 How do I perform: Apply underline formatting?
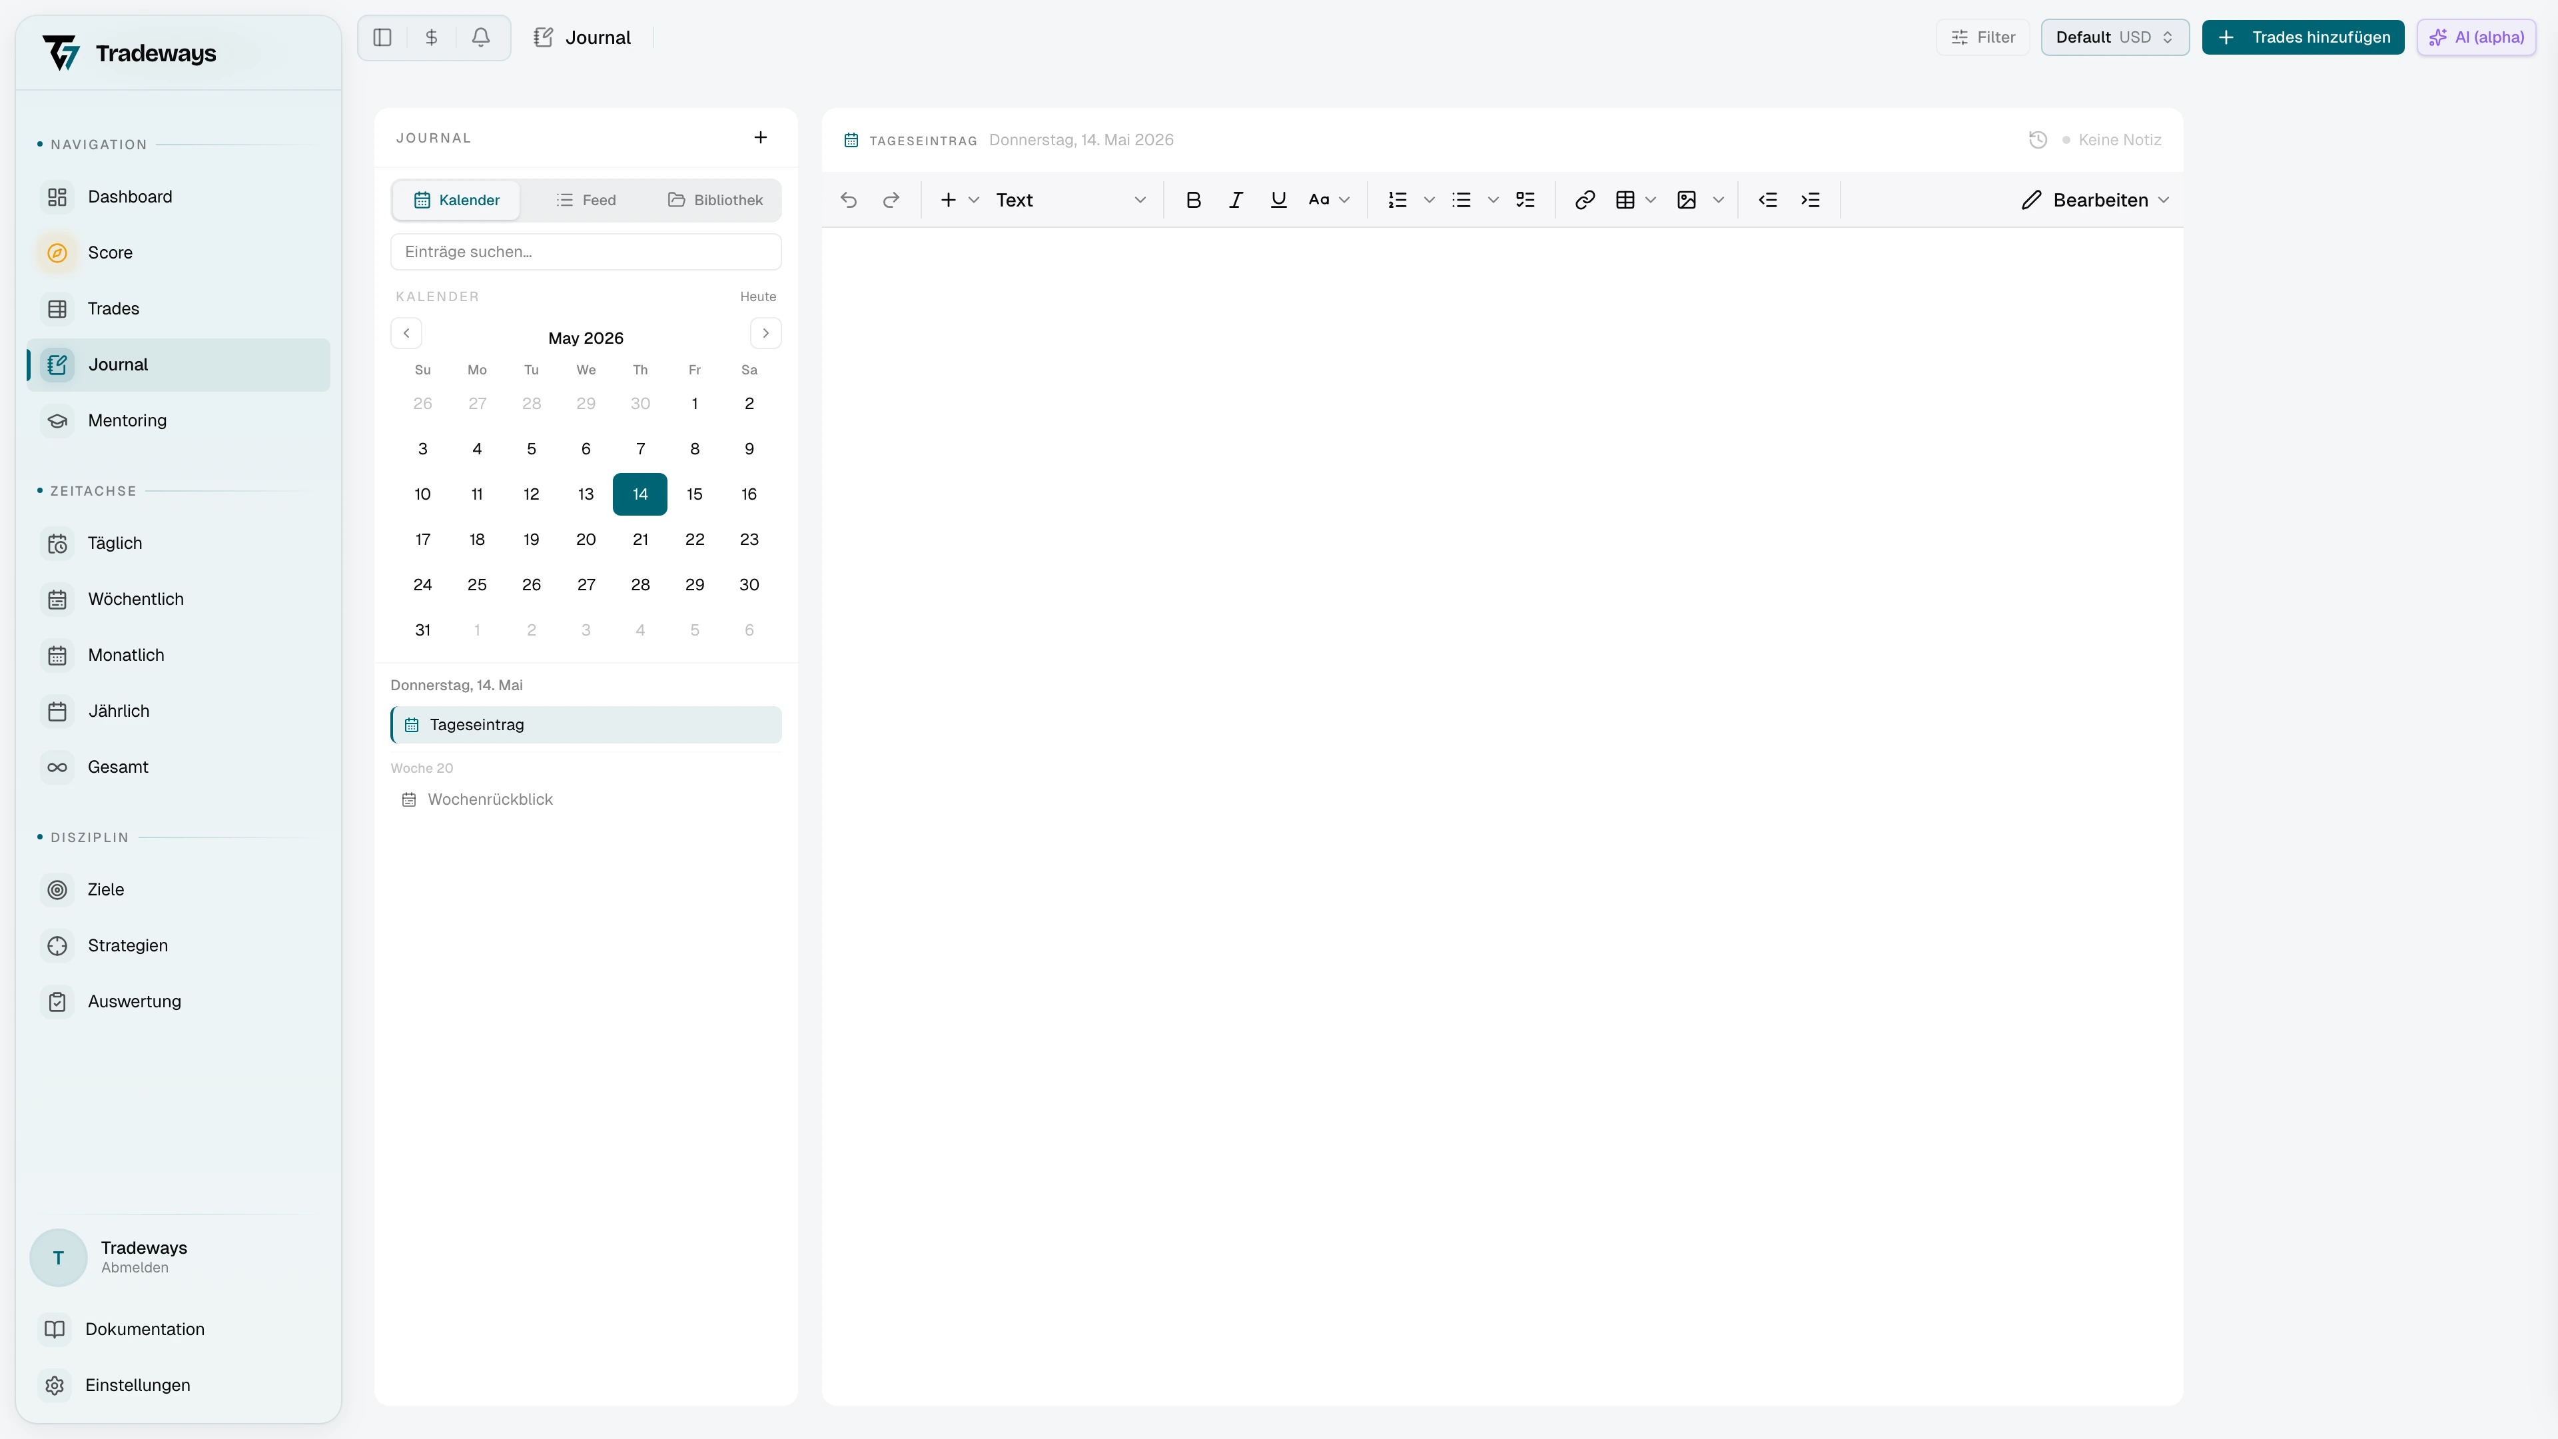pyautogui.click(x=1278, y=200)
